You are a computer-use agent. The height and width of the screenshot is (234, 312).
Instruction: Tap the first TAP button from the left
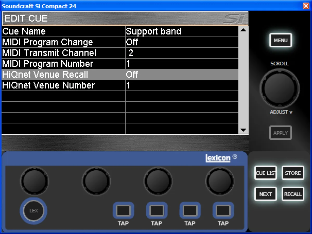pos(123,210)
